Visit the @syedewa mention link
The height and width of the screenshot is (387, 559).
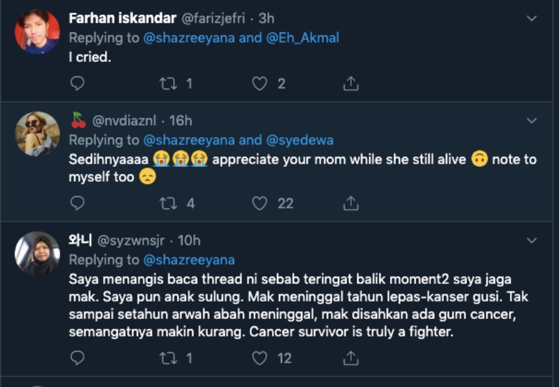point(300,140)
